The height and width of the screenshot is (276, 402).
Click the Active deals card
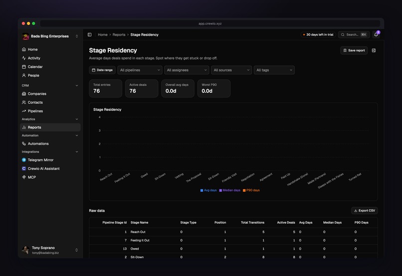(142, 88)
